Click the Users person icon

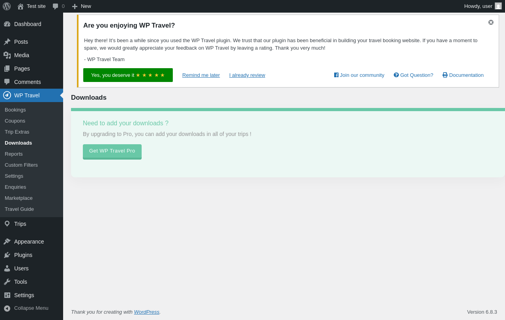click(7, 268)
